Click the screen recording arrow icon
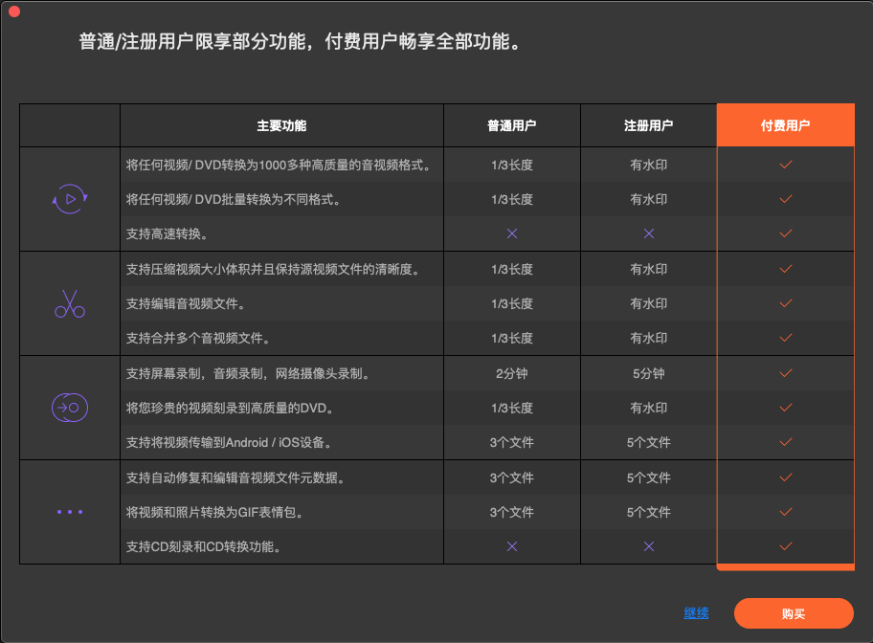Screen dimensions: 873x643 coord(68,408)
